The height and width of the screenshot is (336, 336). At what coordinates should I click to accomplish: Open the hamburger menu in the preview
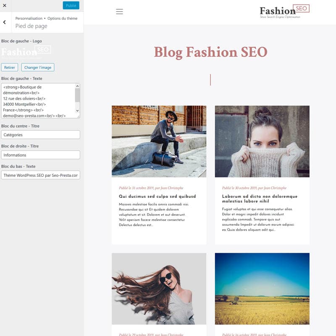pos(119,12)
